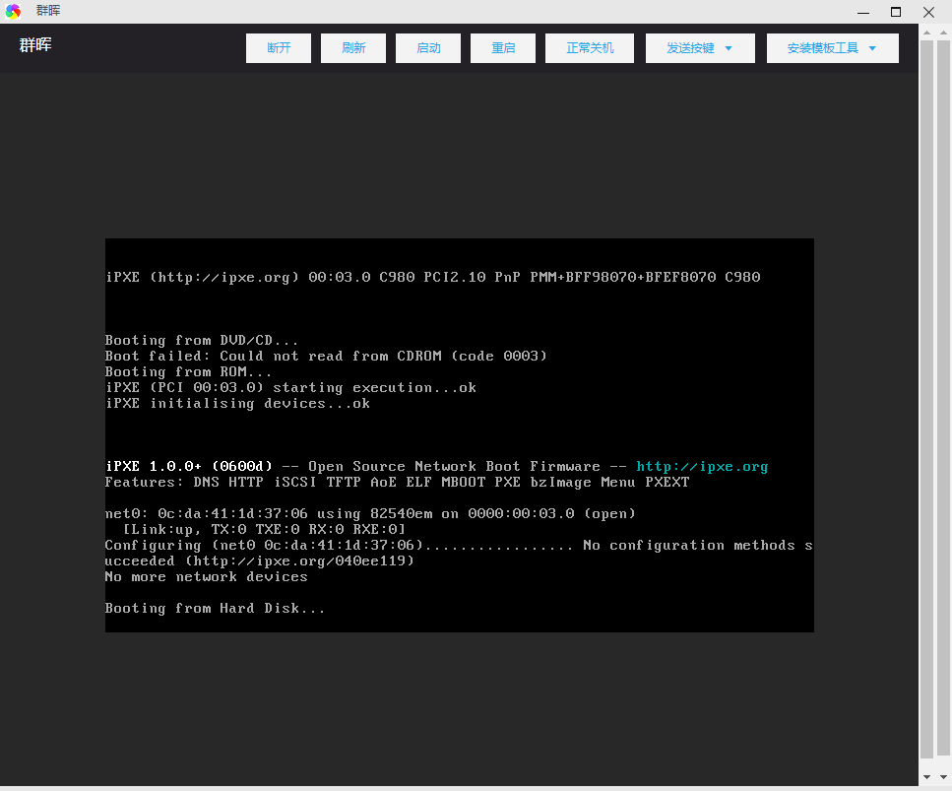Maximize the 群晖 window

[x=896, y=12]
